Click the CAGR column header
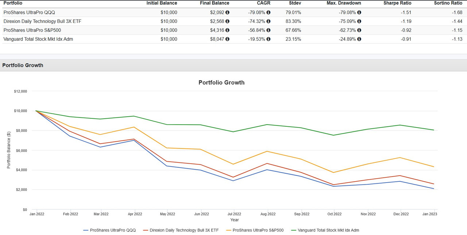This screenshot has width=467, height=235. [263, 3]
